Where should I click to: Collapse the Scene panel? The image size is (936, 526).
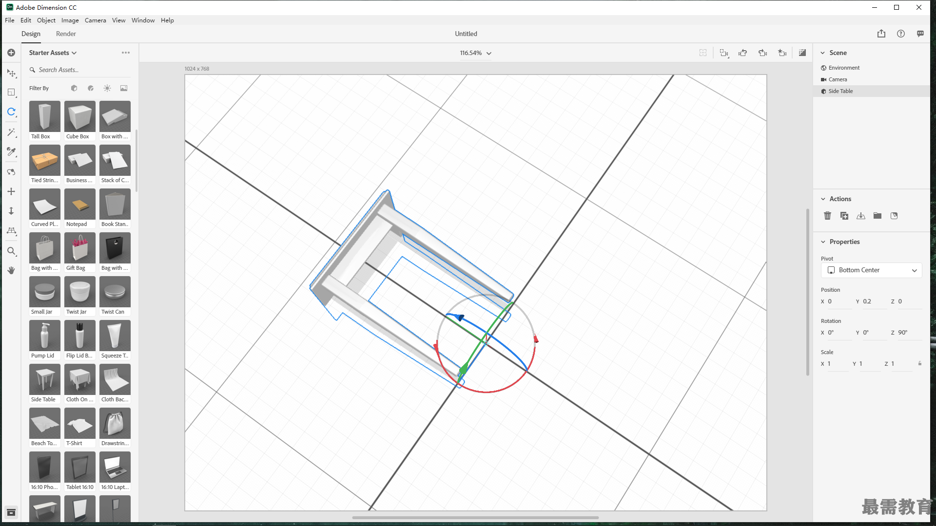[x=823, y=53]
